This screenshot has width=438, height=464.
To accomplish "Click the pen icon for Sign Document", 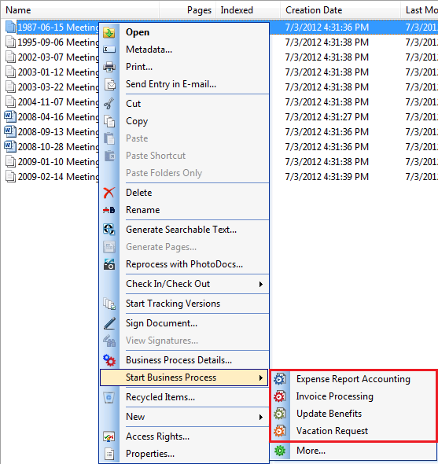I will click(109, 323).
